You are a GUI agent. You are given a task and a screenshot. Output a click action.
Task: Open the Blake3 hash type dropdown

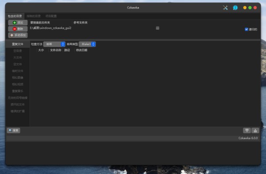pos(87,44)
